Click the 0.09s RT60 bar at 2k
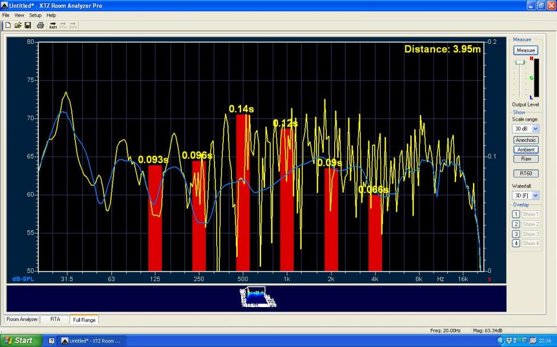This screenshot has width=557, height=347. (x=331, y=220)
